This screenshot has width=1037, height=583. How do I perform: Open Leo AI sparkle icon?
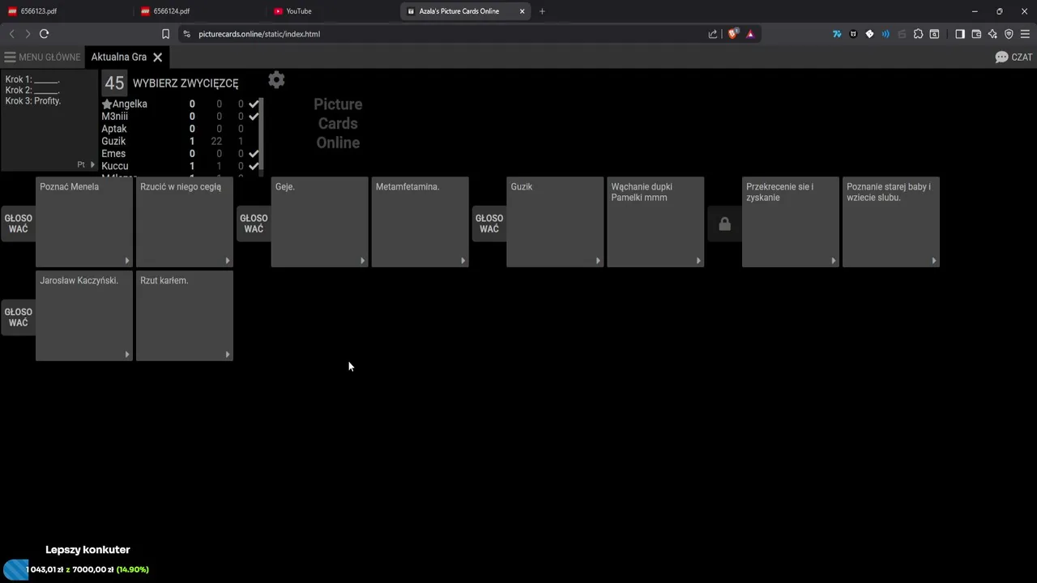(x=992, y=34)
